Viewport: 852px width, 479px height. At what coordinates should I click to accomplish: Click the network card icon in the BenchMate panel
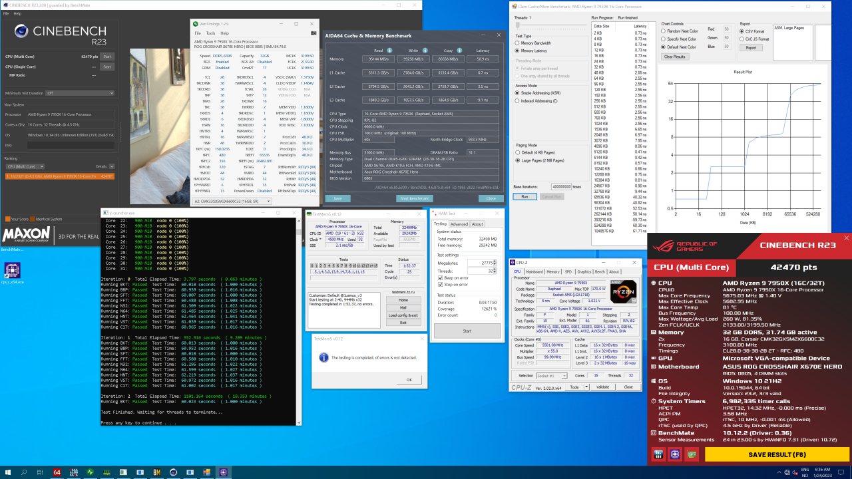tap(692, 454)
